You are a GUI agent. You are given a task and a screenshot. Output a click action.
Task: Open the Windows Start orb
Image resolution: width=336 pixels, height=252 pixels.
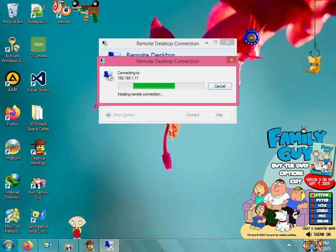pyautogui.click(x=9, y=245)
